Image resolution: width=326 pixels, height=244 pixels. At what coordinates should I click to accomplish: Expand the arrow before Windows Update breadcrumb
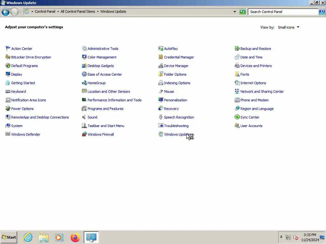pos(98,12)
